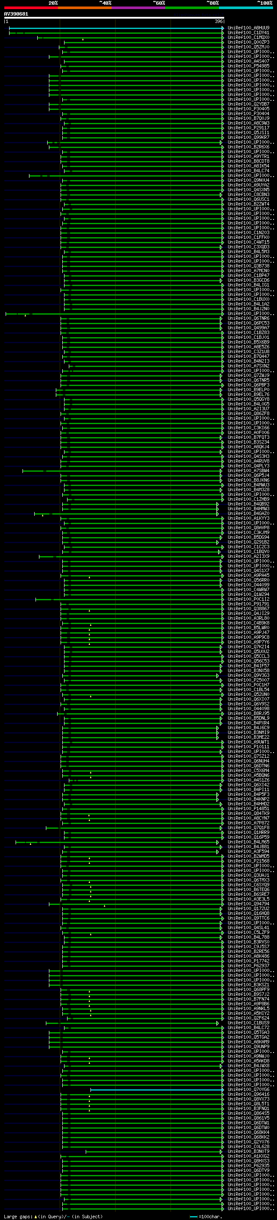Open the UniRef100_B2R6X6 entry
This screenshot has height=1220, width=277.
pyautogui.click(x=248, y=147)
